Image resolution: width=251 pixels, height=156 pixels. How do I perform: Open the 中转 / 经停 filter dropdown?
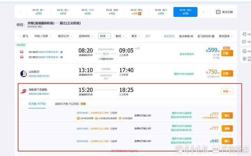click(43, 36)
